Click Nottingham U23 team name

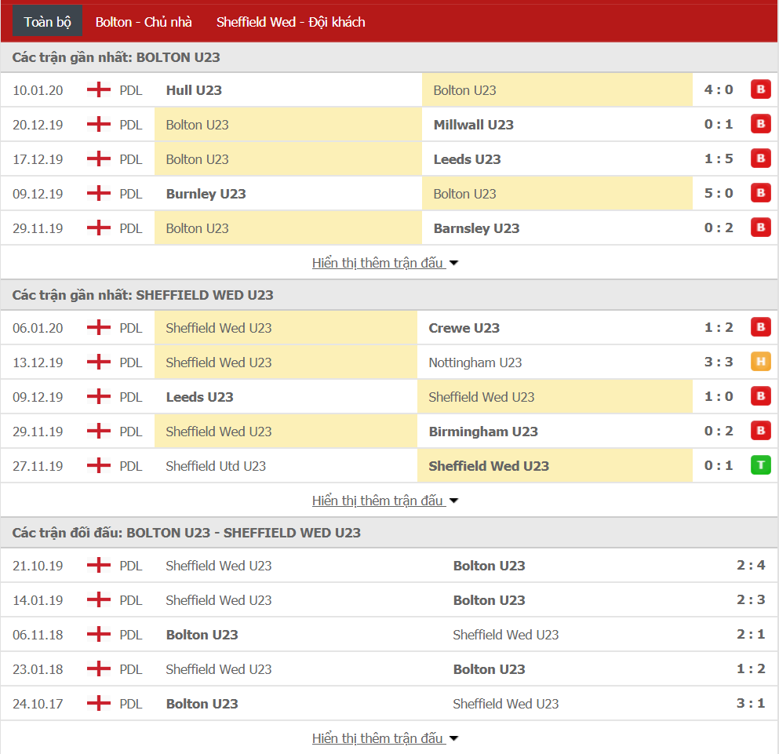[x=475, y=362]
